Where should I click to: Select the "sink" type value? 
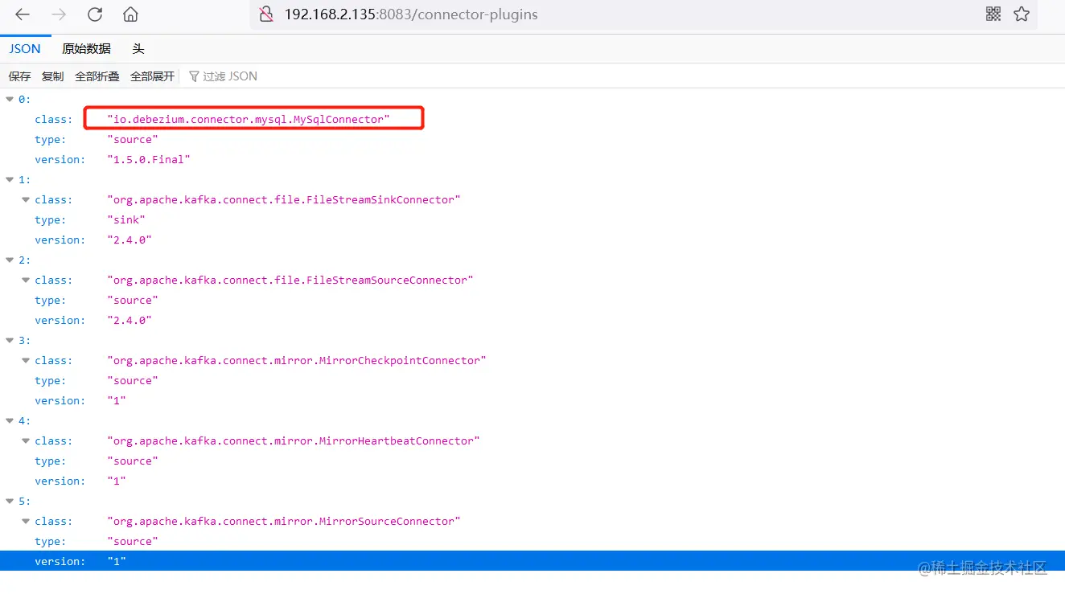pyautogui.click(x=126, y=219)
